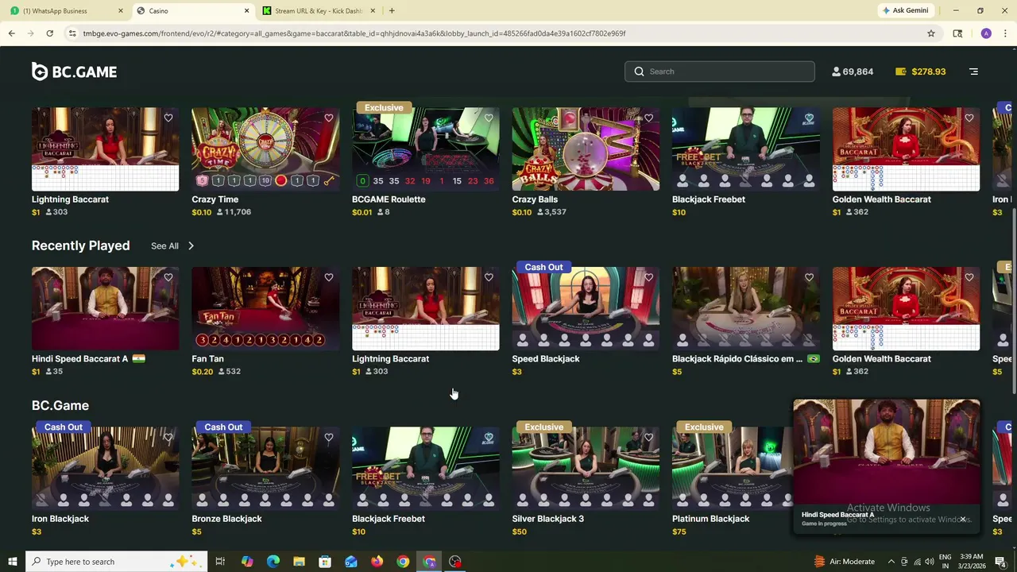This screenshot has height=572, width=1017.
Task: Open BCGAME Roulette thumbnail
Action: tap(426, 149)
